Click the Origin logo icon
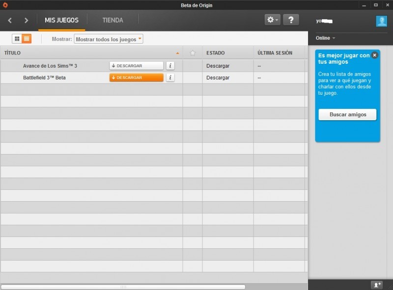 [5, 5]
